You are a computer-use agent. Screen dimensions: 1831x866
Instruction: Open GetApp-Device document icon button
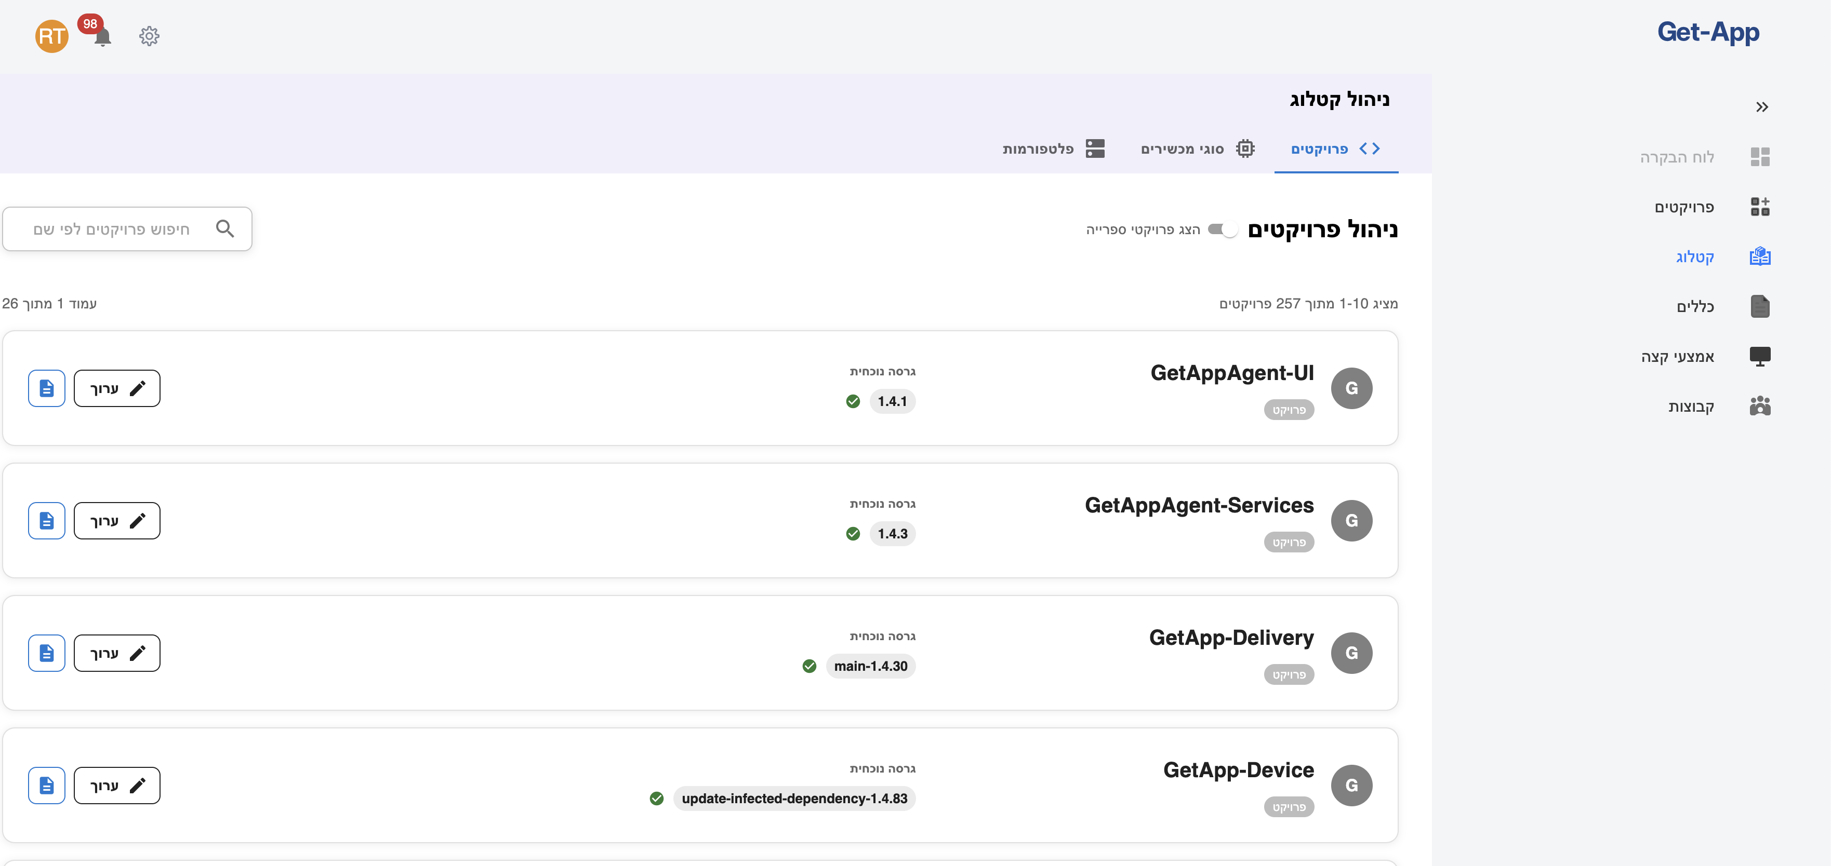[x=47, y=785]
